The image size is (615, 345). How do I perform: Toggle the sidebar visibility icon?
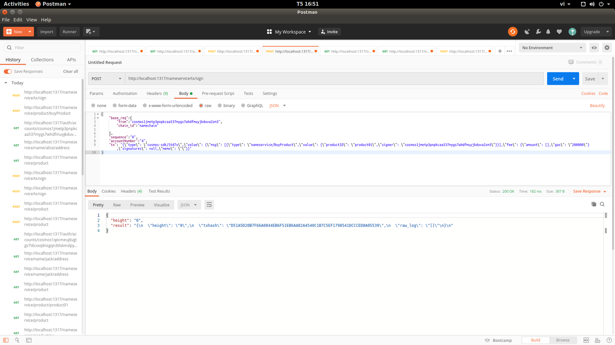pos(6,340)
